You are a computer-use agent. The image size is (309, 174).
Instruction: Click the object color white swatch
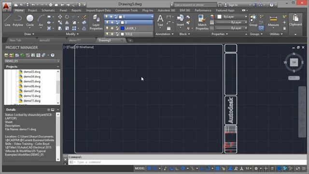point(219,17)
